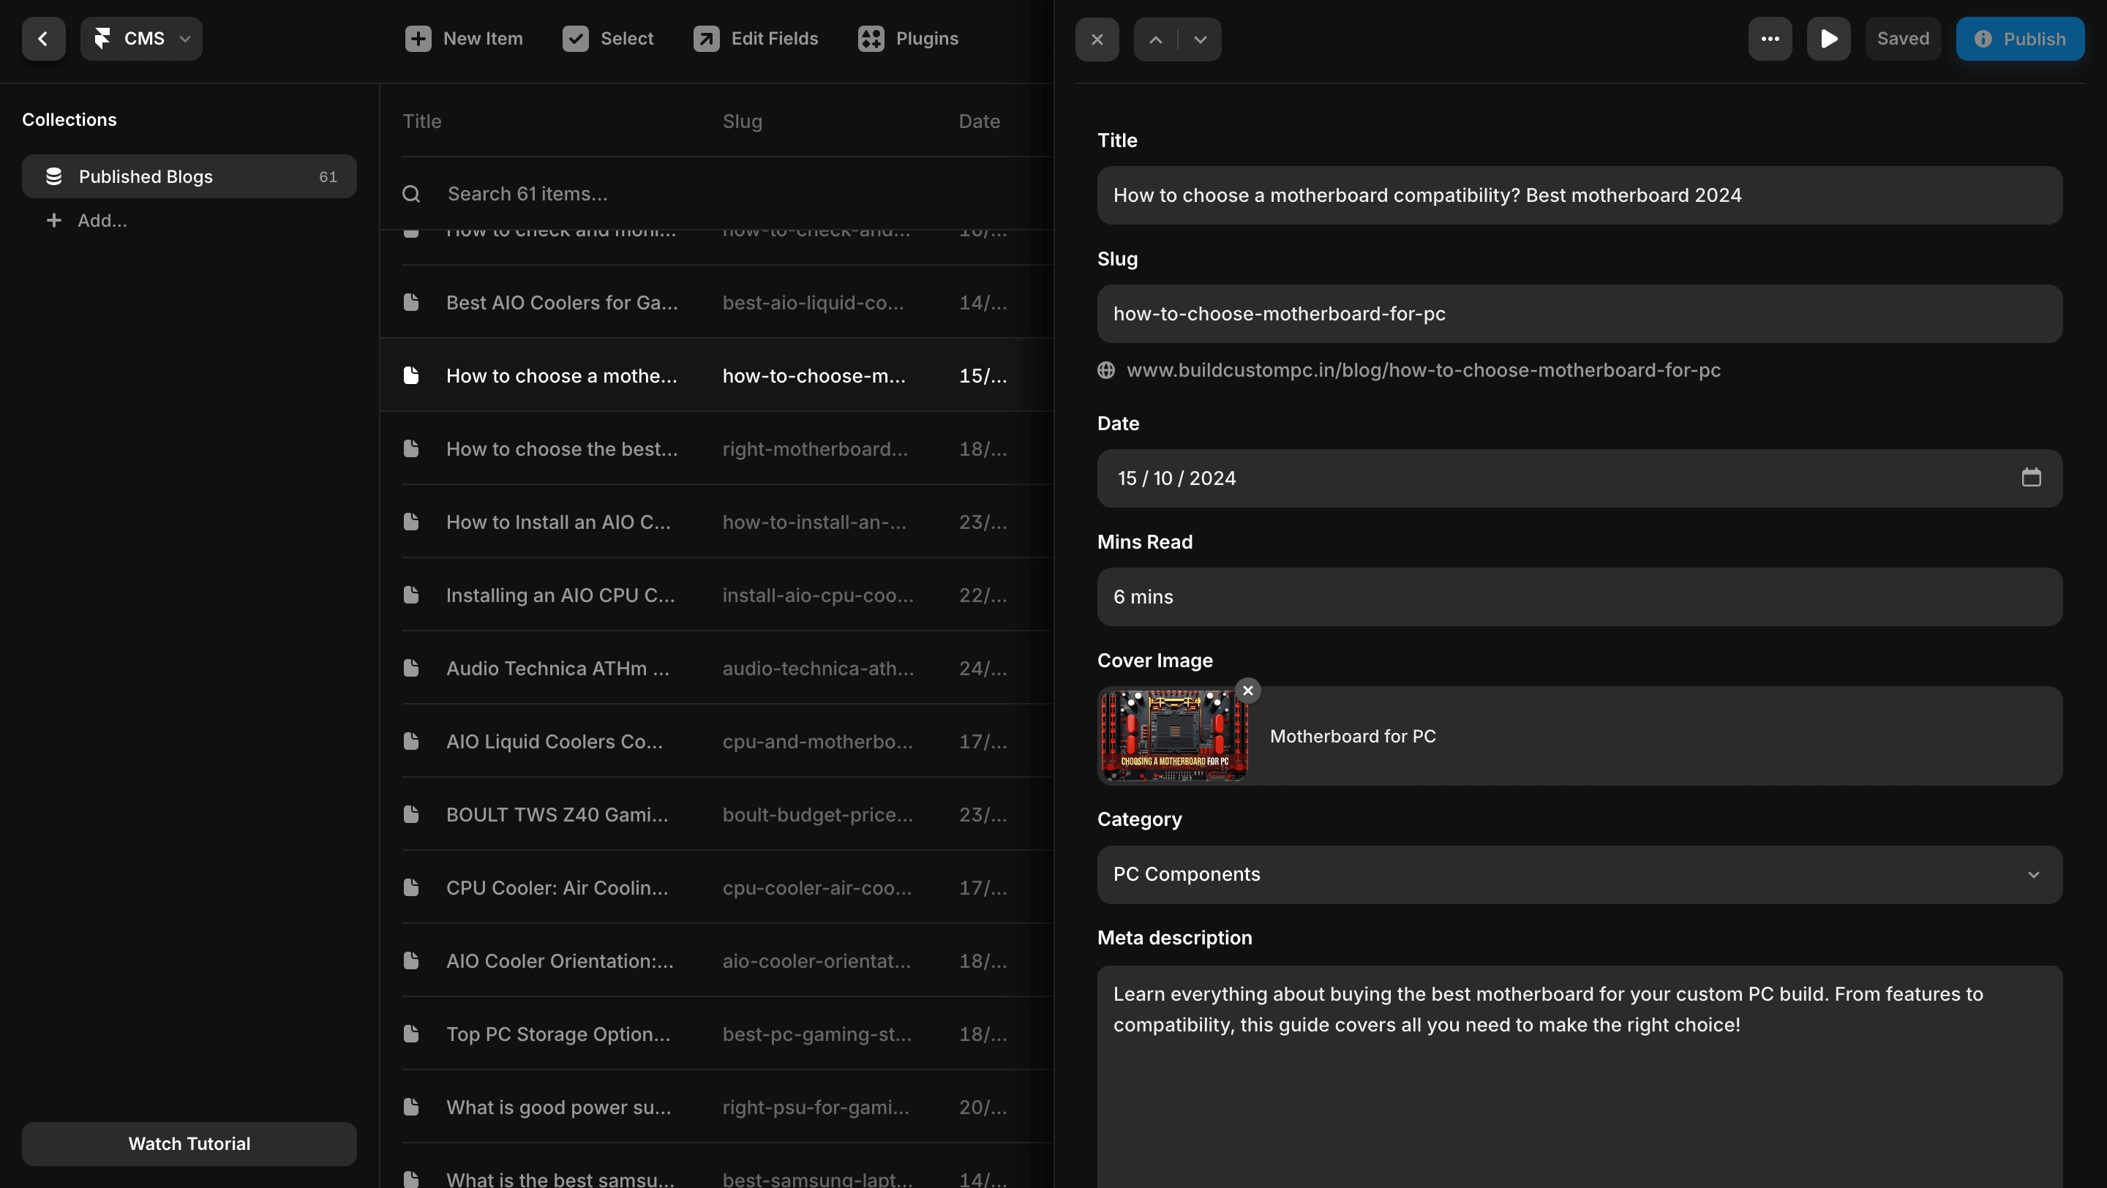
Task: Remove the cover image with X badge
Action: pyautogui.click(x=1247, y=691)
